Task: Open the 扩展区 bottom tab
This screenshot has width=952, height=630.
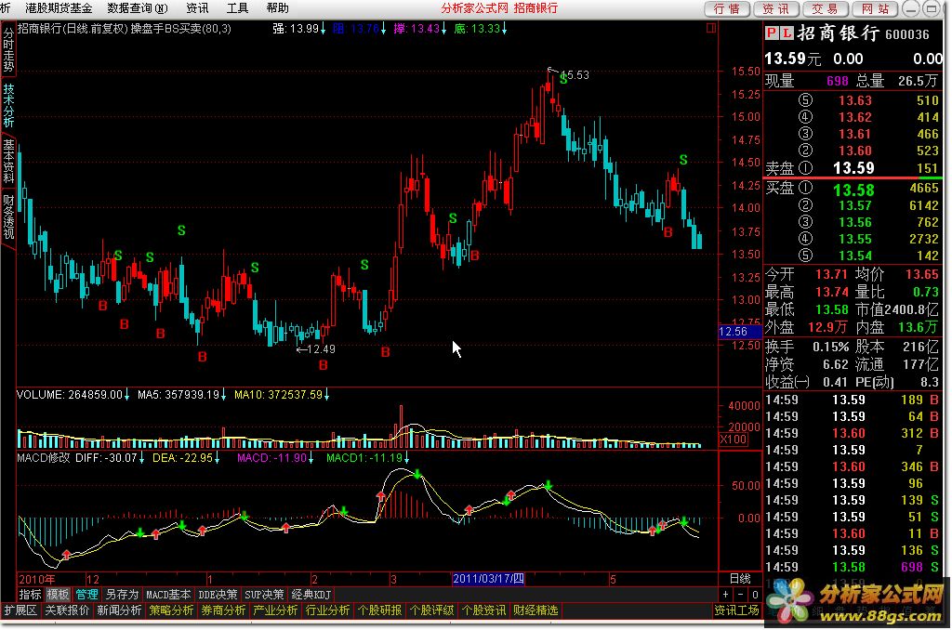Action: [x=20, y=610]
